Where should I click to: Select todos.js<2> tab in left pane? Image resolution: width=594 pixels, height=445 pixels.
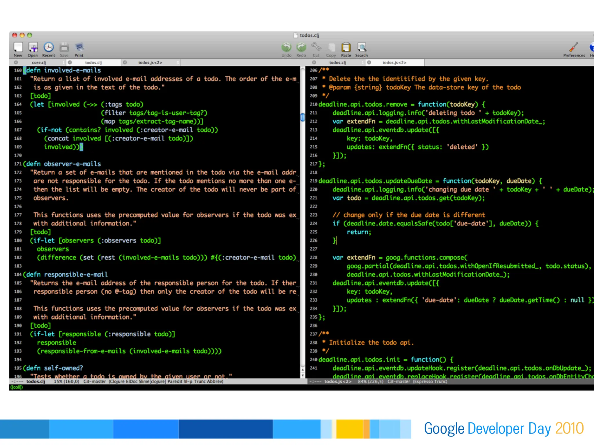[150, 63]
